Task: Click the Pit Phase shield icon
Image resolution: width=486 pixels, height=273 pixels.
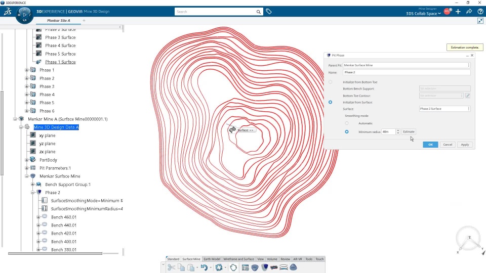Action: (x=264, y=267)
